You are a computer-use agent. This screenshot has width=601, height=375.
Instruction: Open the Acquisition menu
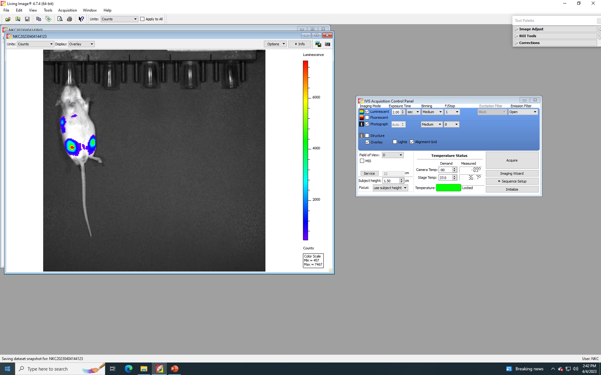pyautogui.click(x=67, y=10)
